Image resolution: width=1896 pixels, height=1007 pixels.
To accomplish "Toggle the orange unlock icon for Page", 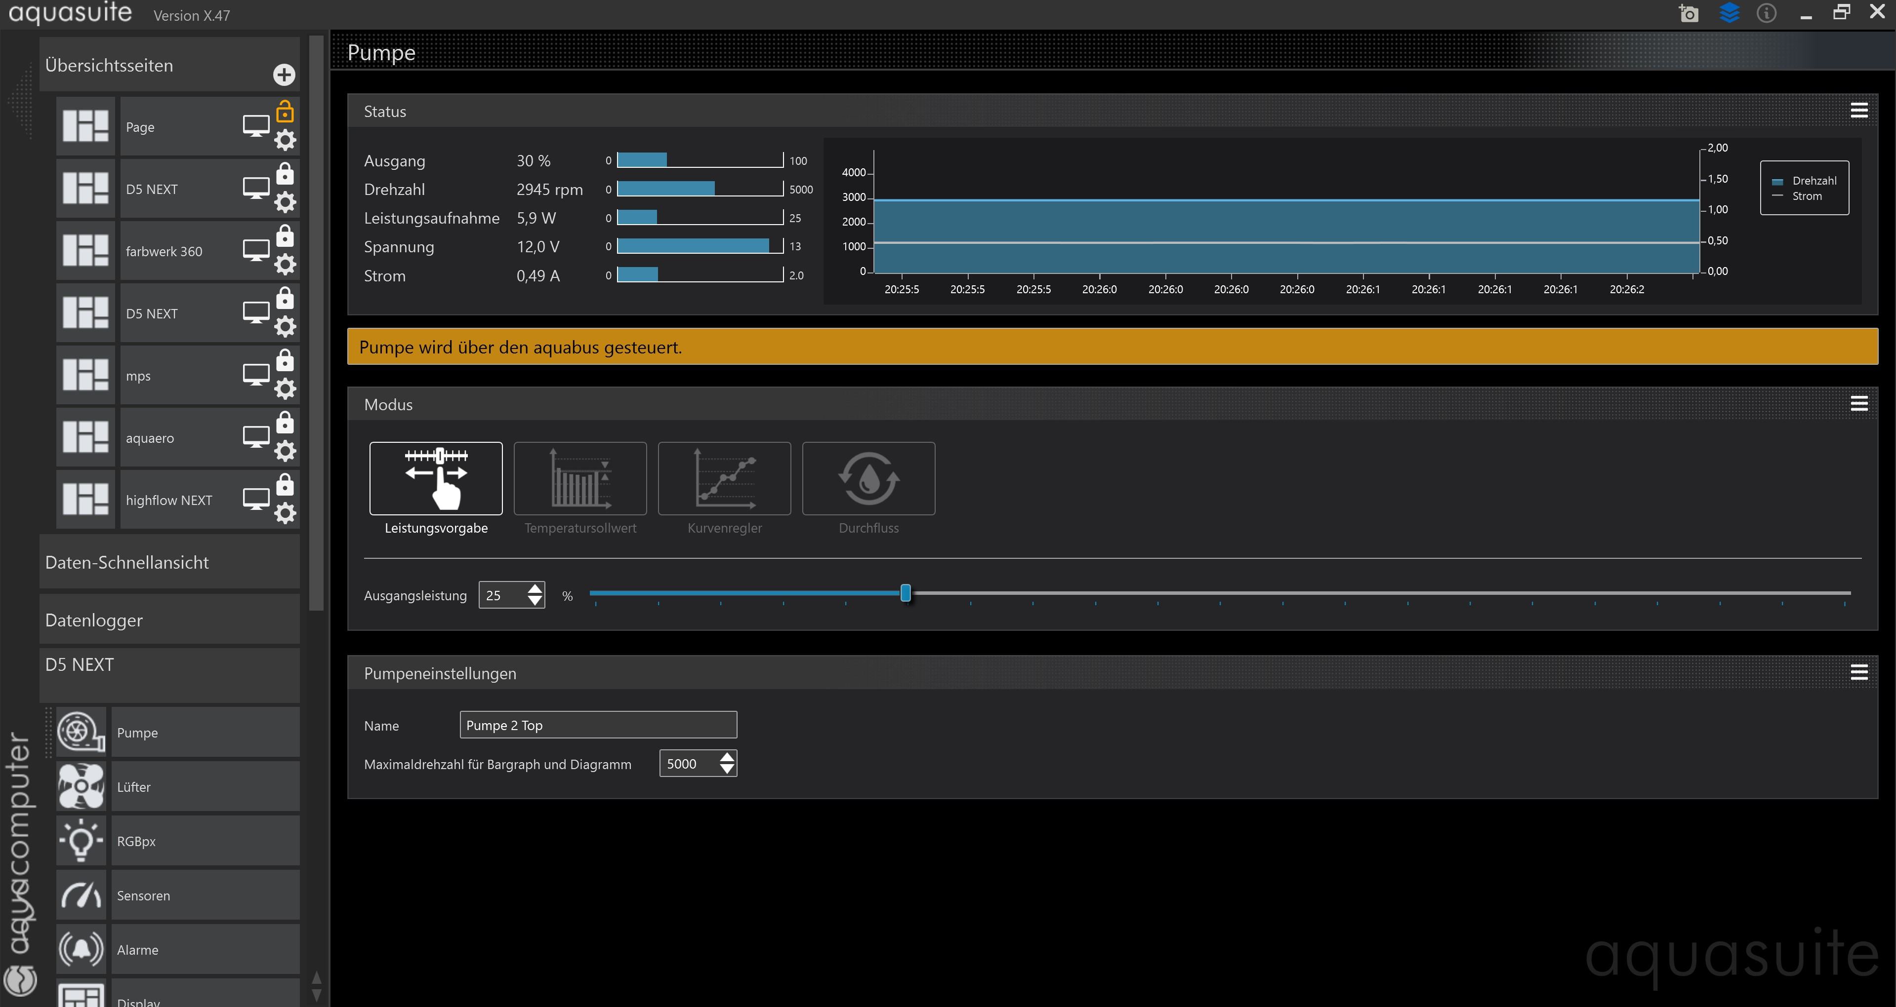I will click(x=285, y=111).
